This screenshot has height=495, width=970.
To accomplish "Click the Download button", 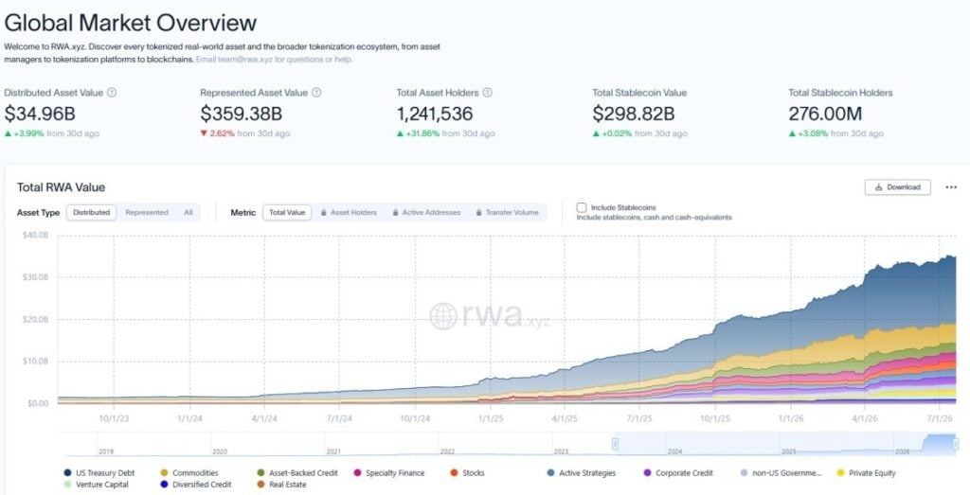I will [898, 187].
